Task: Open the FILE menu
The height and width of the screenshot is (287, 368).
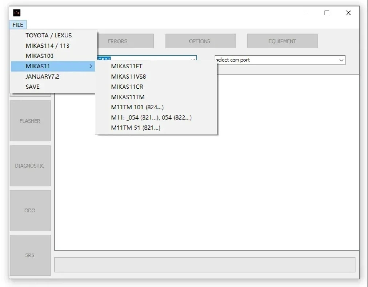Action: [18, 25]
